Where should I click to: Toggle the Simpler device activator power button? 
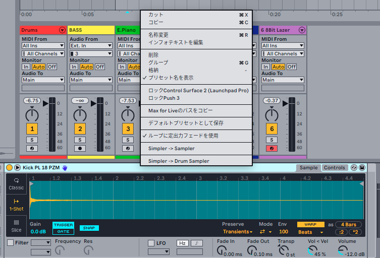pyautogui.click(x=9, y=167)
